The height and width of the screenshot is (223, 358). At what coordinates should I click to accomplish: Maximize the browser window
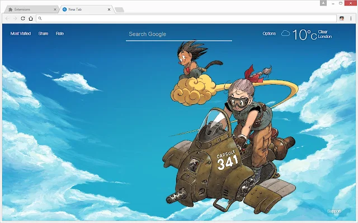click(341, 3)
